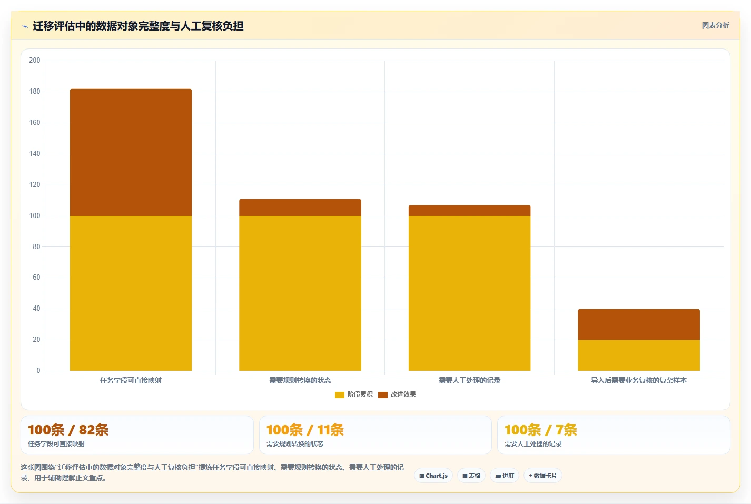Image resolution: width=751 pixels, height=504 pixels.
Task: Click the x-axis label 导入后需要业务复核的复杂样本
Action: 639,380
